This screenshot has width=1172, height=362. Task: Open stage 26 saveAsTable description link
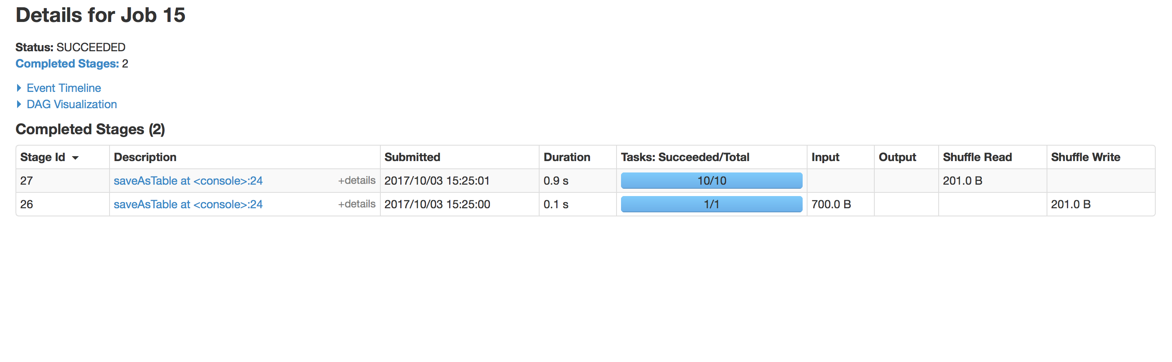coord(188,205)
